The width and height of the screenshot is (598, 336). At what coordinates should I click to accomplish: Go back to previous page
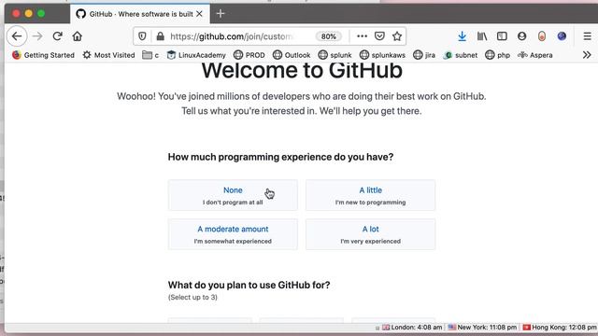(17, 36)
